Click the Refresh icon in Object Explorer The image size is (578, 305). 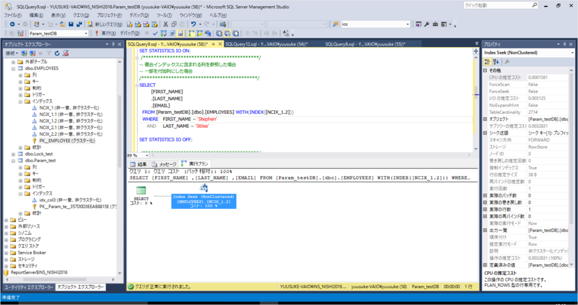coord(57,54)
